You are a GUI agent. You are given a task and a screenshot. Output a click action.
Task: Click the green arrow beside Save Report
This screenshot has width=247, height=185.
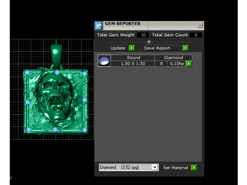(x=185, y=48)
